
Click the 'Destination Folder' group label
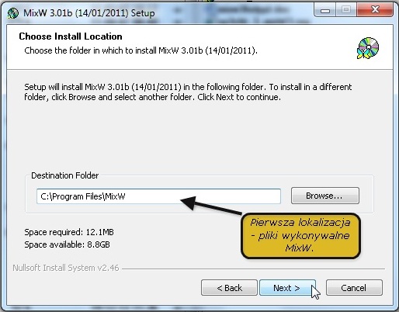tap(65, 175)
